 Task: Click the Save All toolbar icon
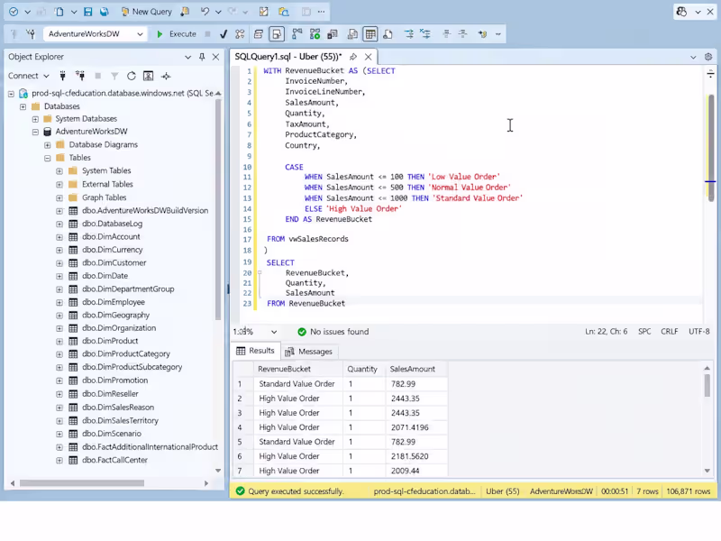pos(105,12)
